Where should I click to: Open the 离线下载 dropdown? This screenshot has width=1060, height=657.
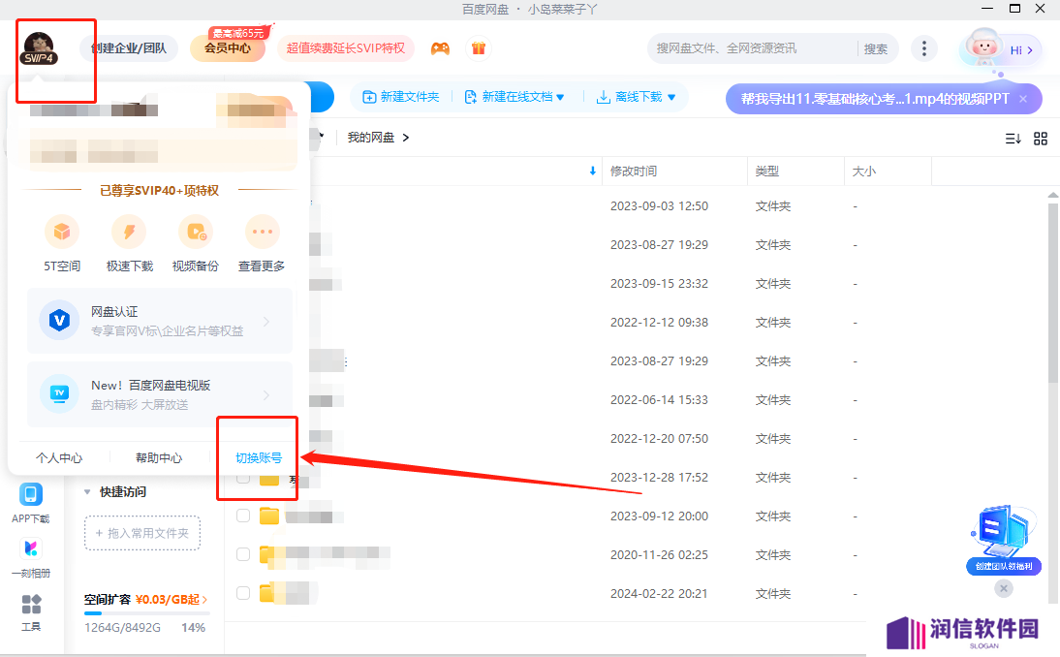[x=636, y=97]
